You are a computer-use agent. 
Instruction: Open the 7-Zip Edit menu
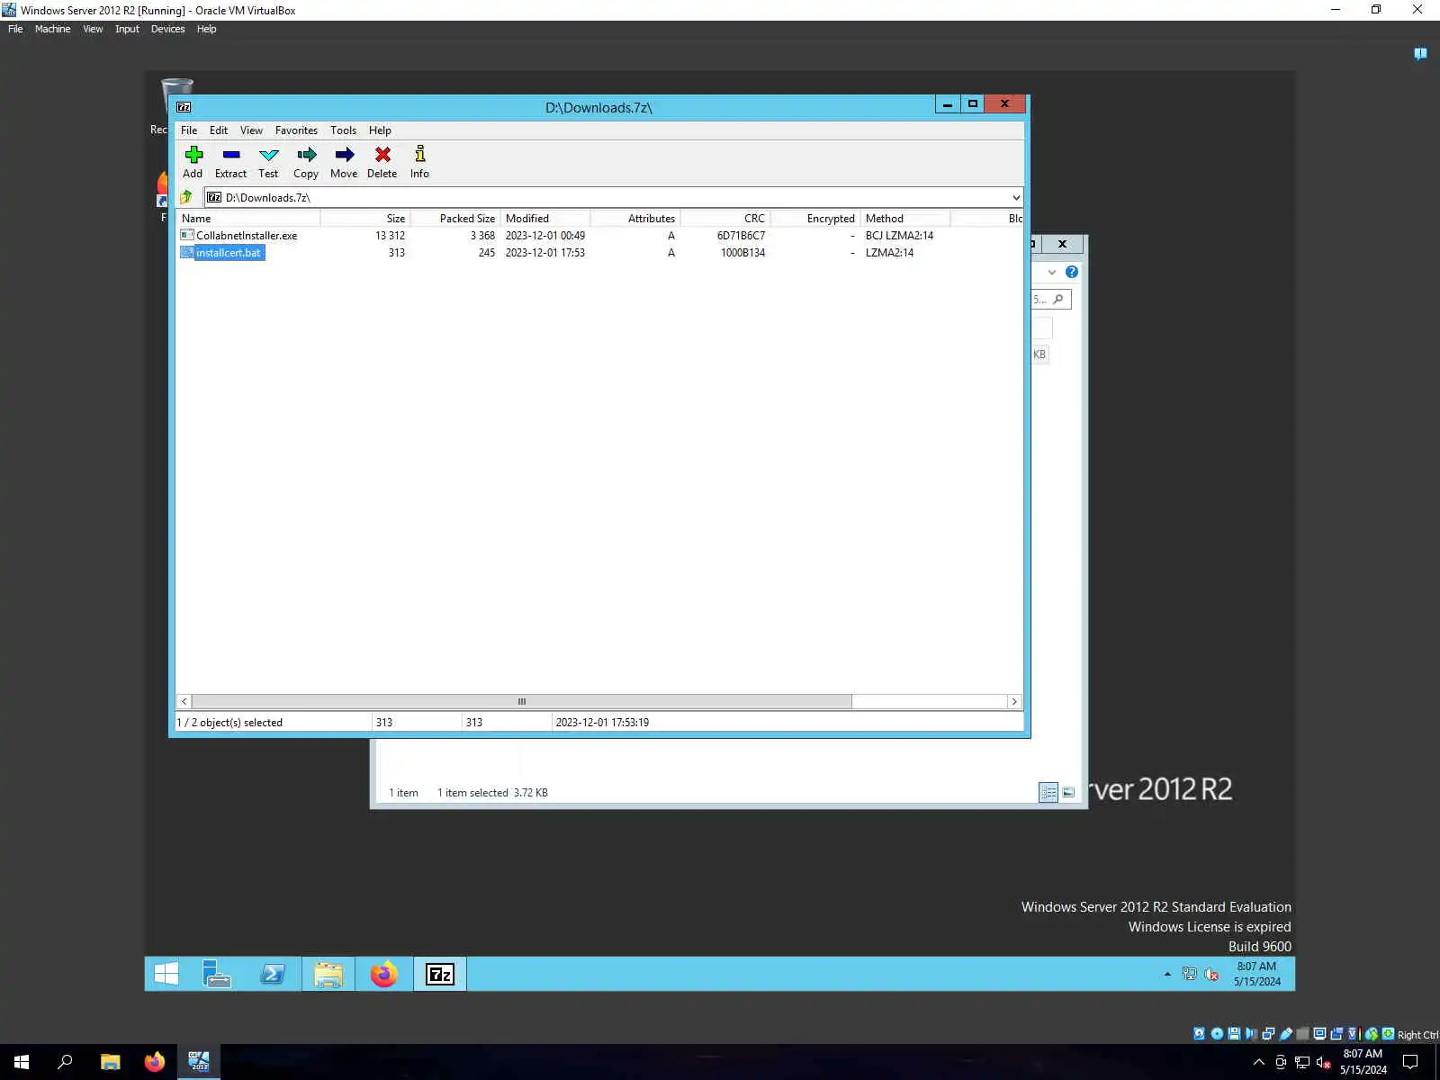click(219, 130)
